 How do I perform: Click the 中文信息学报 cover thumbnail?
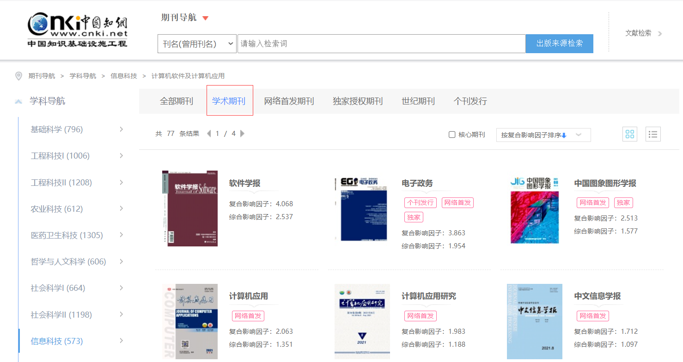tap(534, 321)
